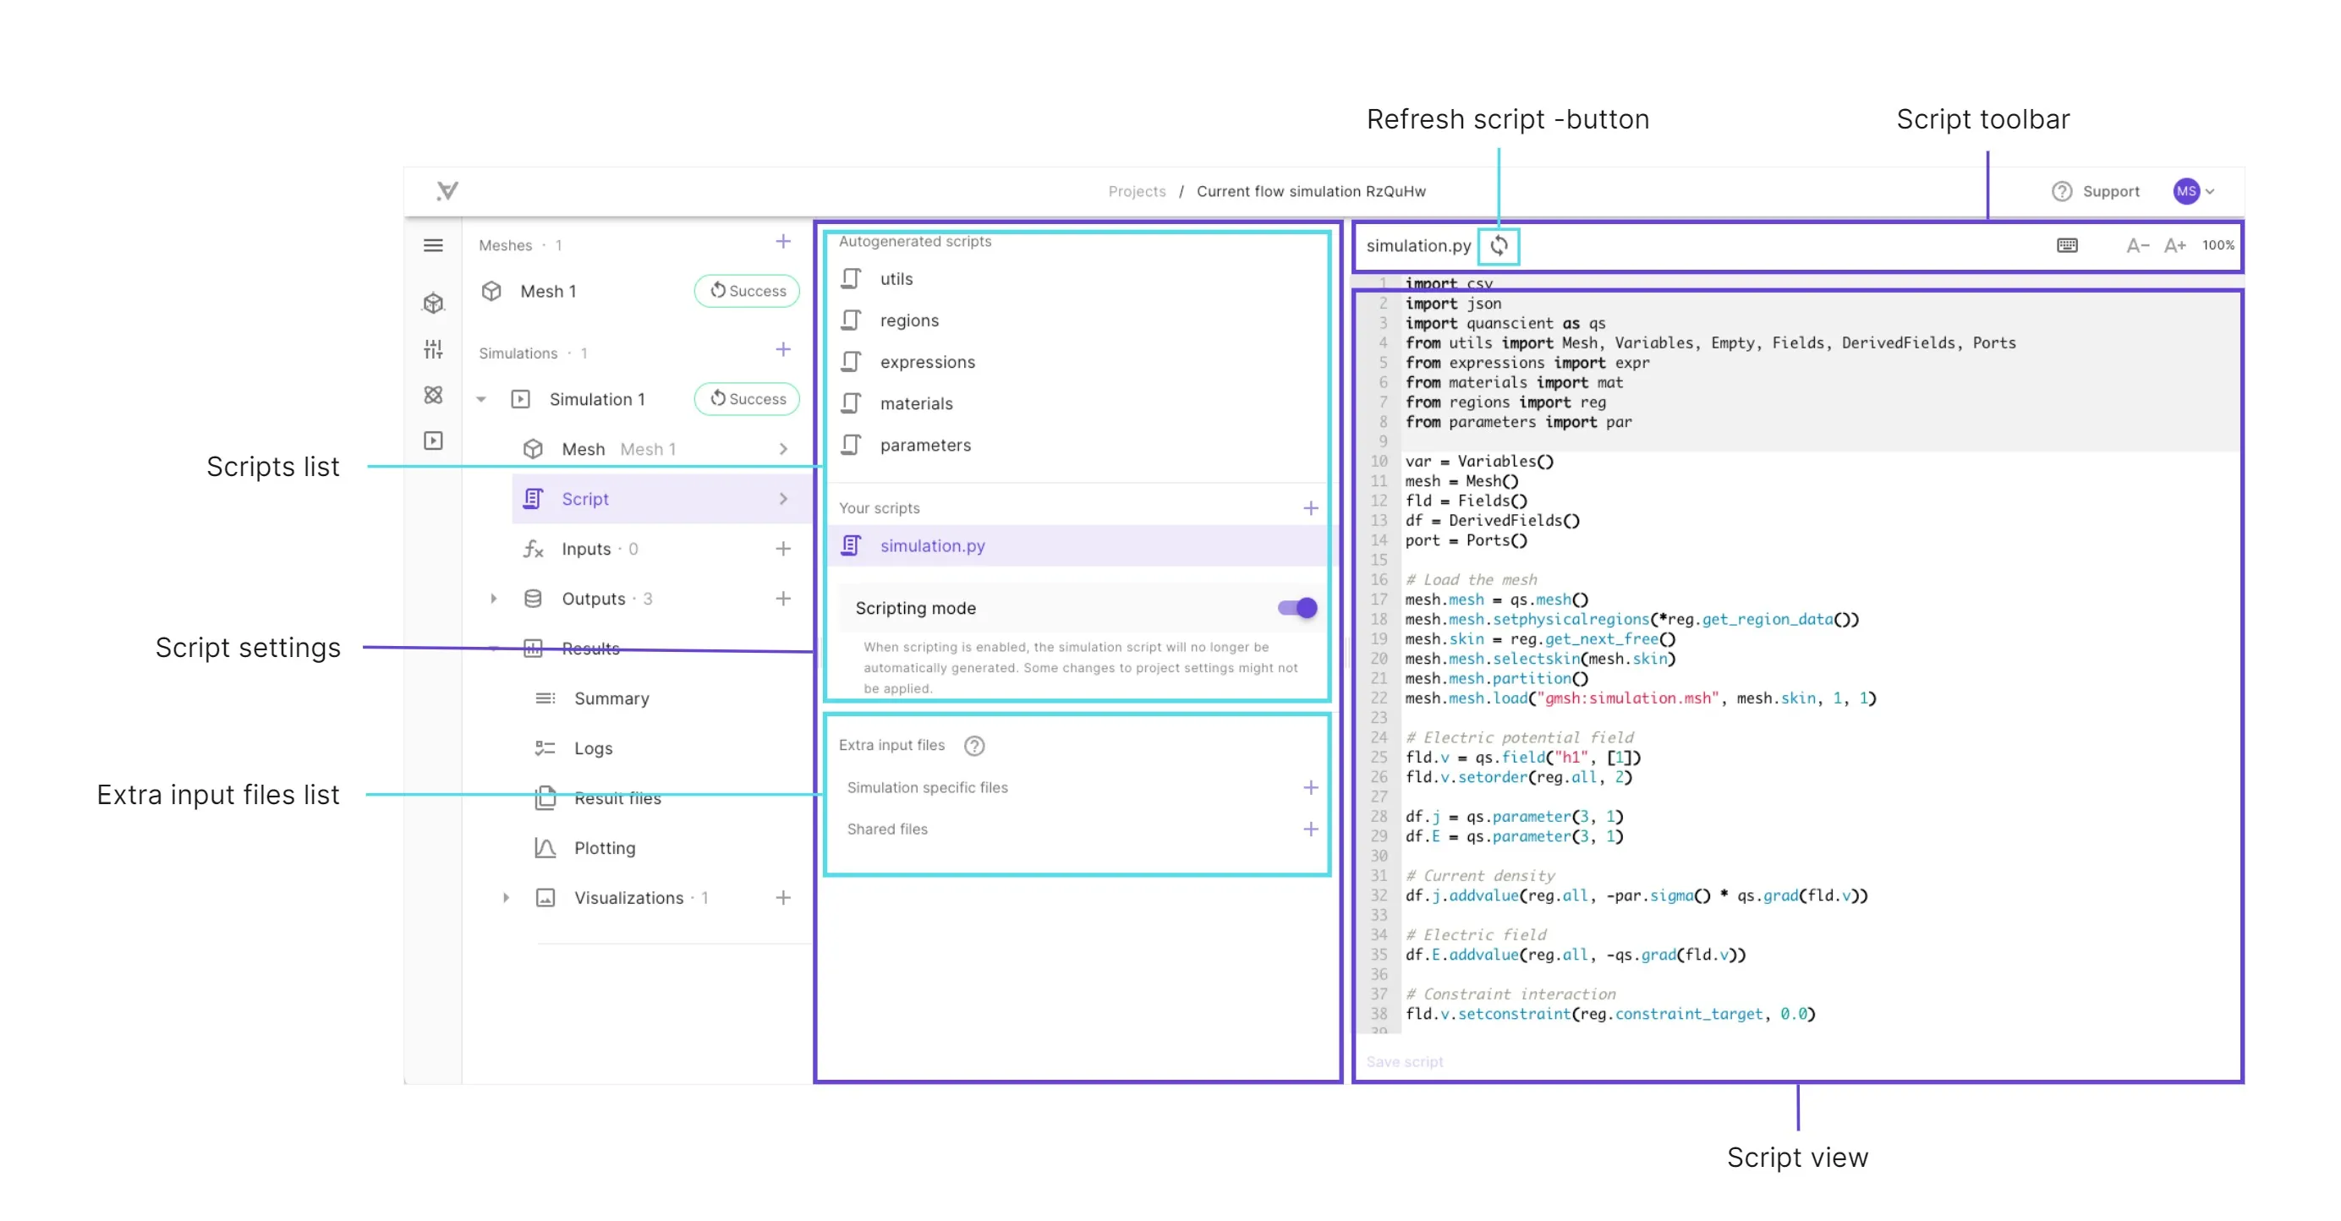This screenshot has width=2341, height=1221.
Task: Add a new simulation with plus icon
Action: point(782,350)
